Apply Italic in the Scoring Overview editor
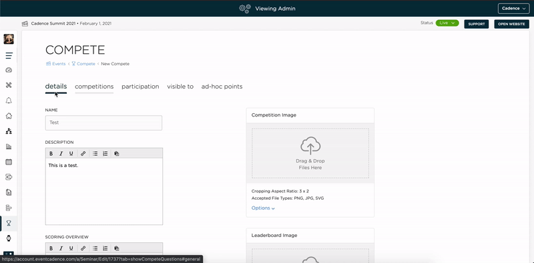The width and height of the screenshot is (534, 263). (x=61, y=248)
